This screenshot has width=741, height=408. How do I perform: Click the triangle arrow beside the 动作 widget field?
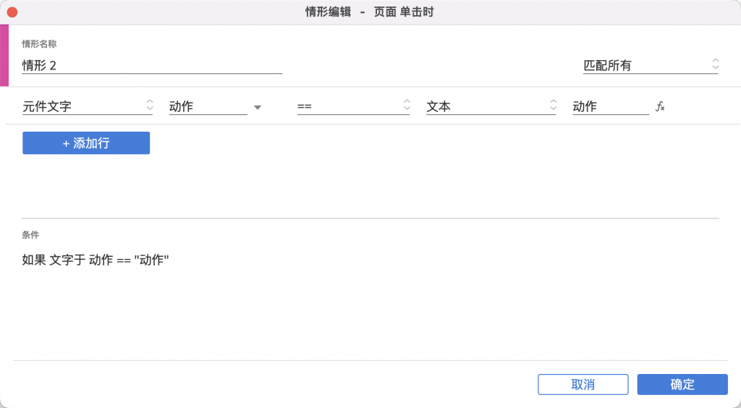tap(257, 108)
